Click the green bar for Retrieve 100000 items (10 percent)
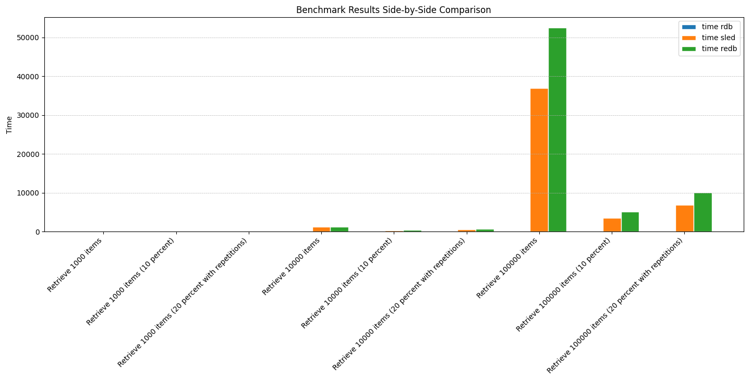 coord(630,222)
